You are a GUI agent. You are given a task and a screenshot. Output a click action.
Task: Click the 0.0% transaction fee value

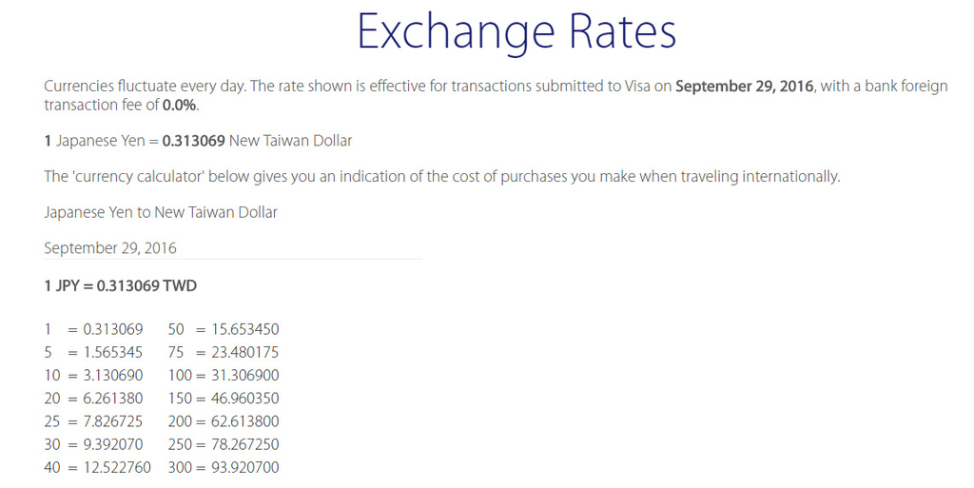coord(179,105)
